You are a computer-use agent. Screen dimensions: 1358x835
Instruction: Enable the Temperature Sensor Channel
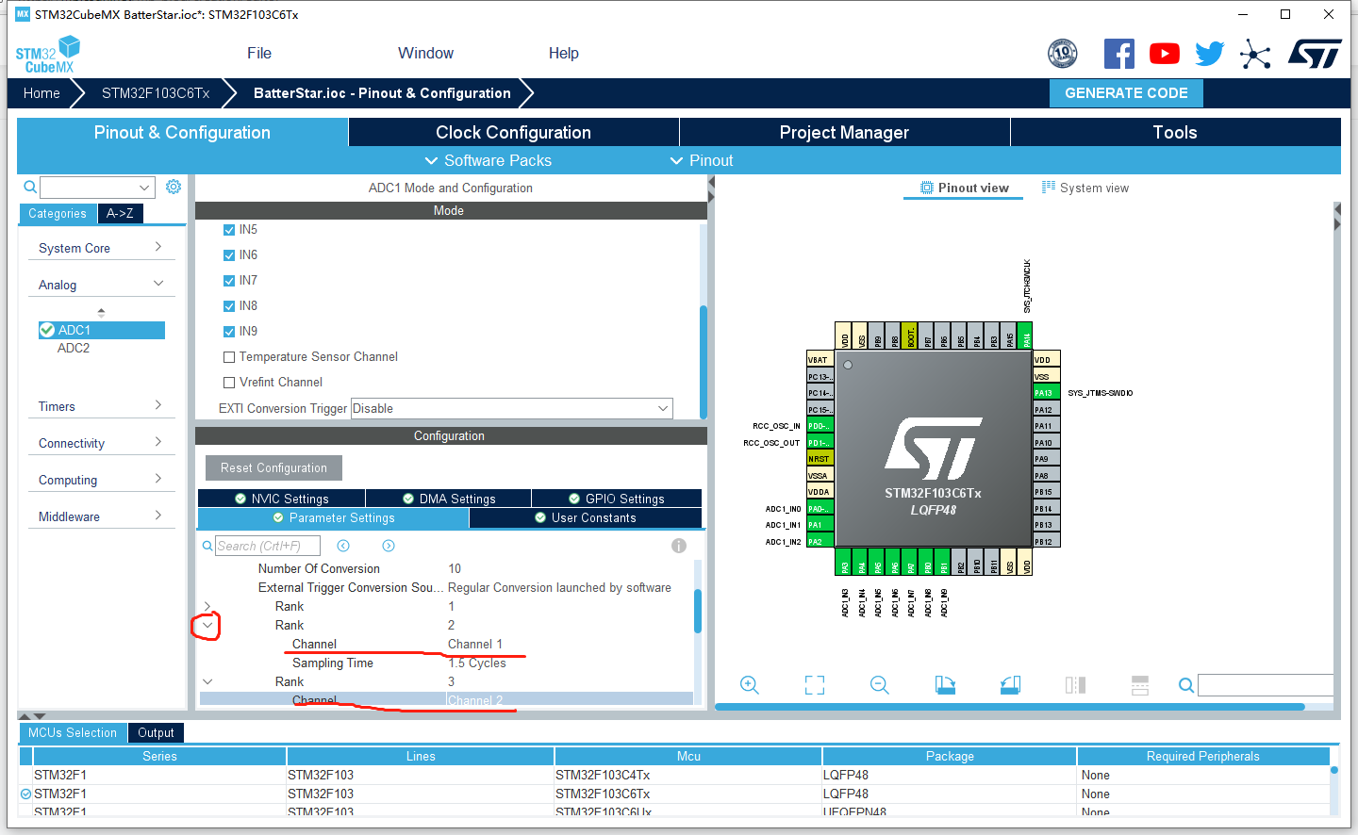tap(227, 356)
